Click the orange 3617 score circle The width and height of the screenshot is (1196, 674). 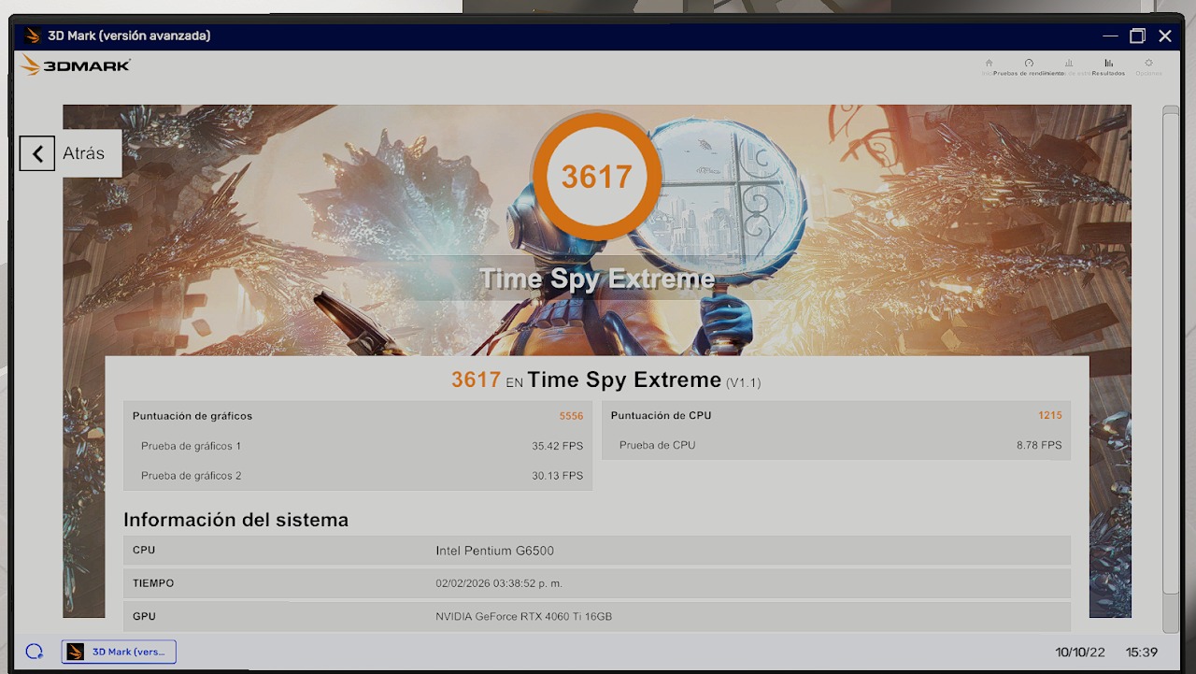click(596, 176)
